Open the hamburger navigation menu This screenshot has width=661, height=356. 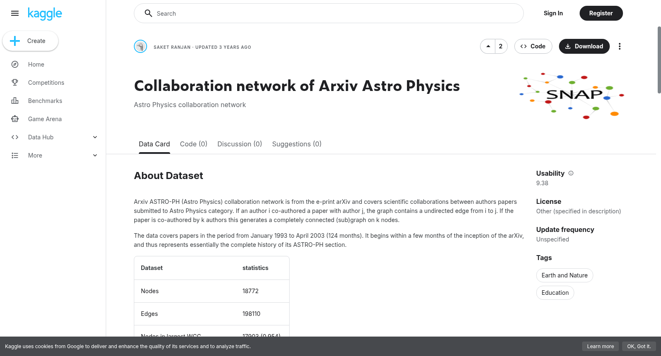[15, 13]
